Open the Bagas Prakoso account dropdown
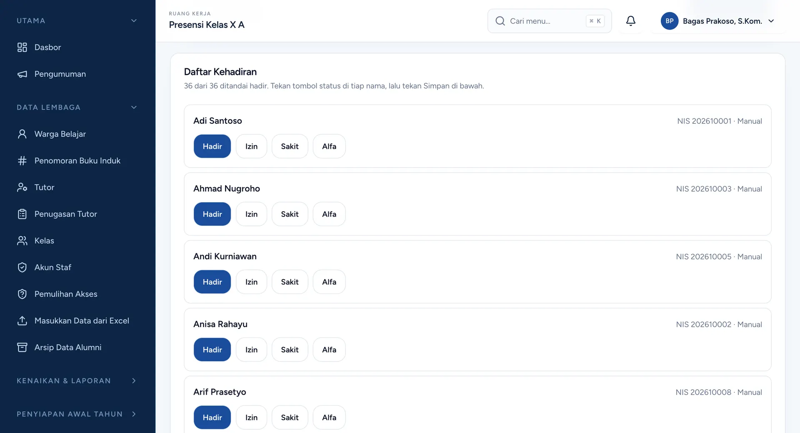This screenshot has height=433, width=800. click(x=717, y=21)
